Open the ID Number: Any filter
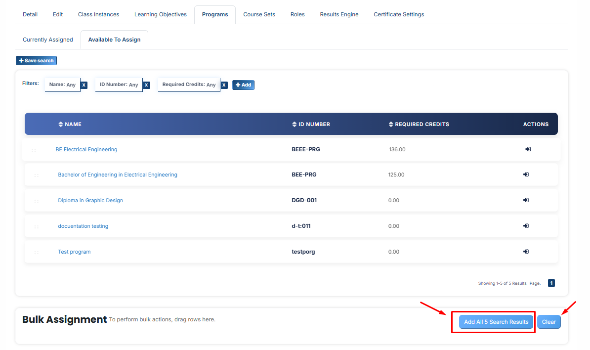Viewport: 590px width, 350px height. pos(119,85)
